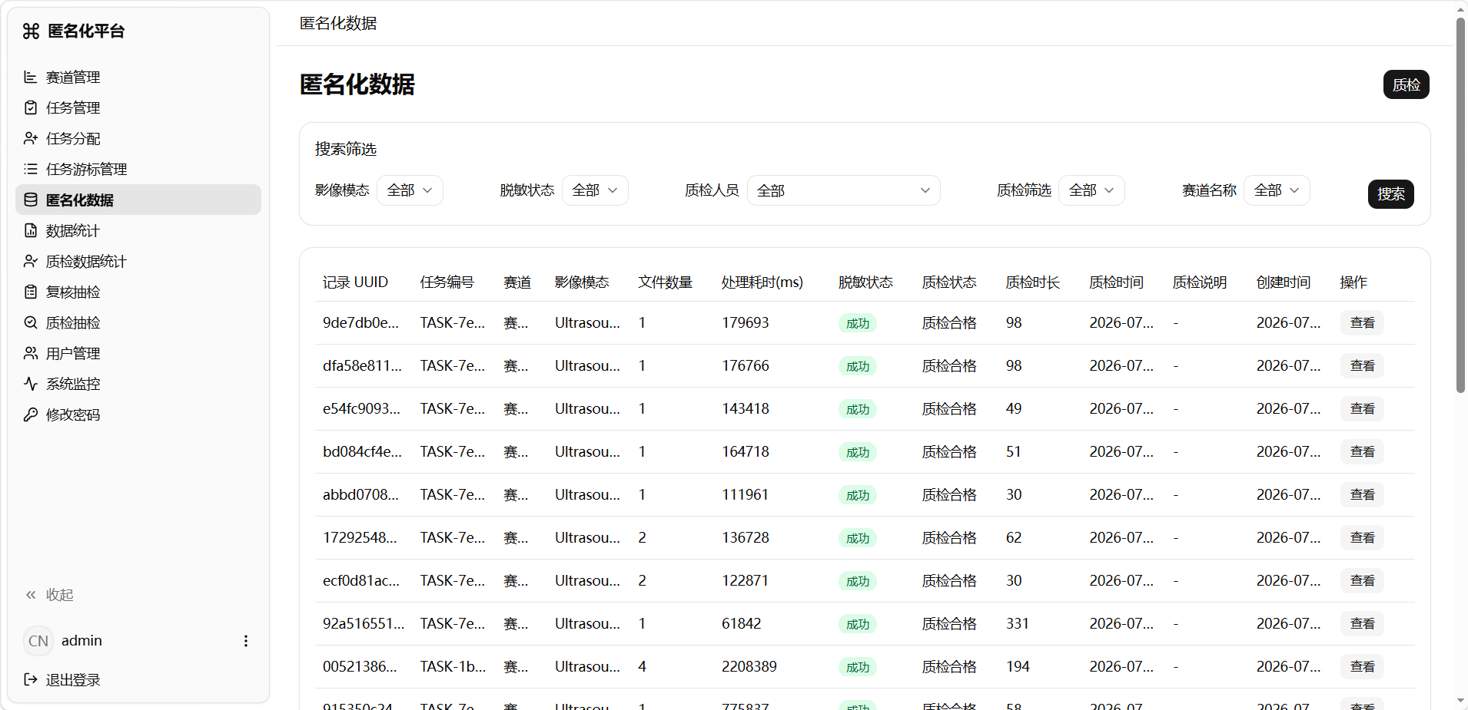
Task: Click the 数据统计 chart file icon
Action: click(x=31, y=230)
